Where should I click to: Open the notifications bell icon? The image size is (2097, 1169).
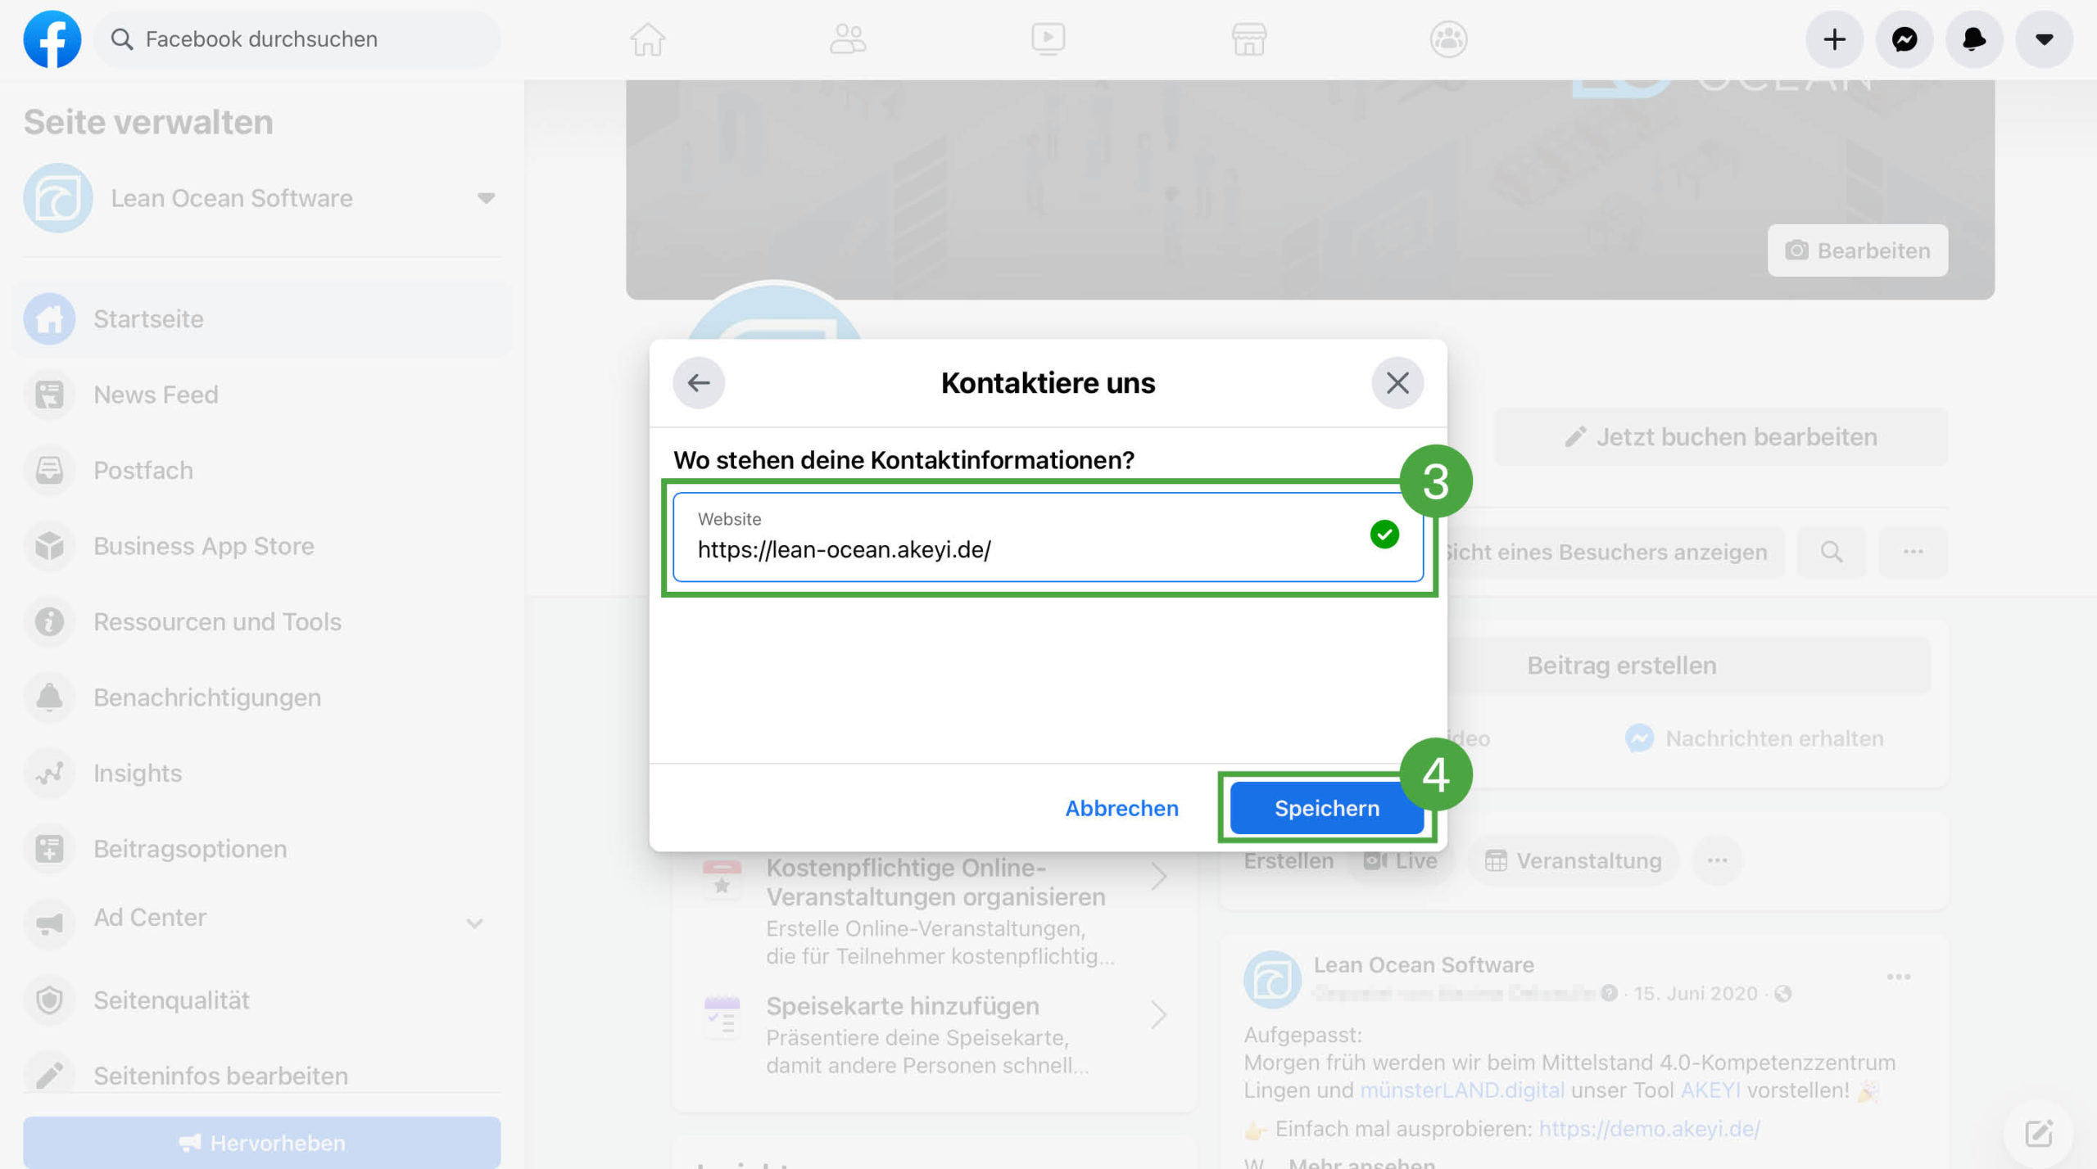click(1974, 39)
